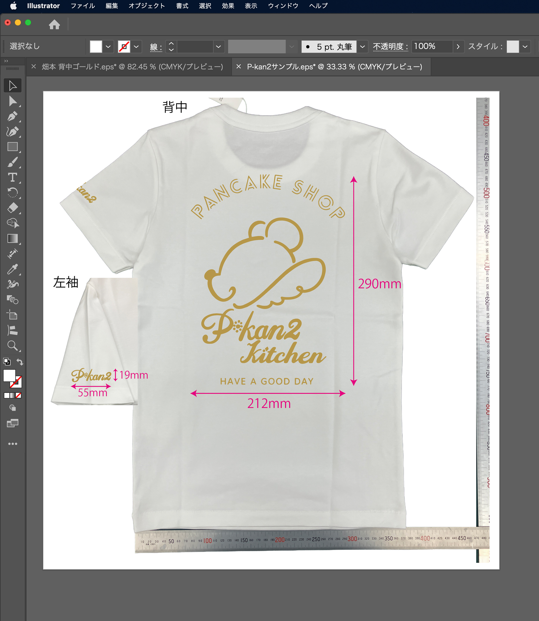Click the toolbox fill color swatch
539x621 pixels.
(9, 376)
